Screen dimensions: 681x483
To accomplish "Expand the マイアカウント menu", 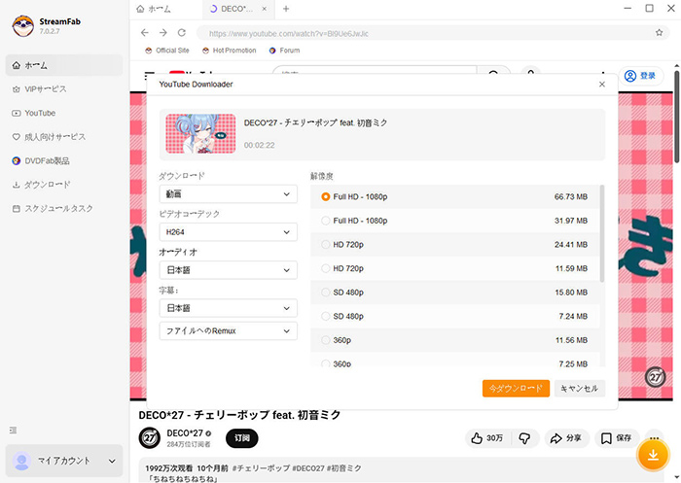I will point(64,461).
